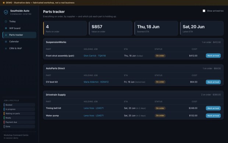Mark CV boot kit as arrived
Screen dimensions: 228x143
213,82
